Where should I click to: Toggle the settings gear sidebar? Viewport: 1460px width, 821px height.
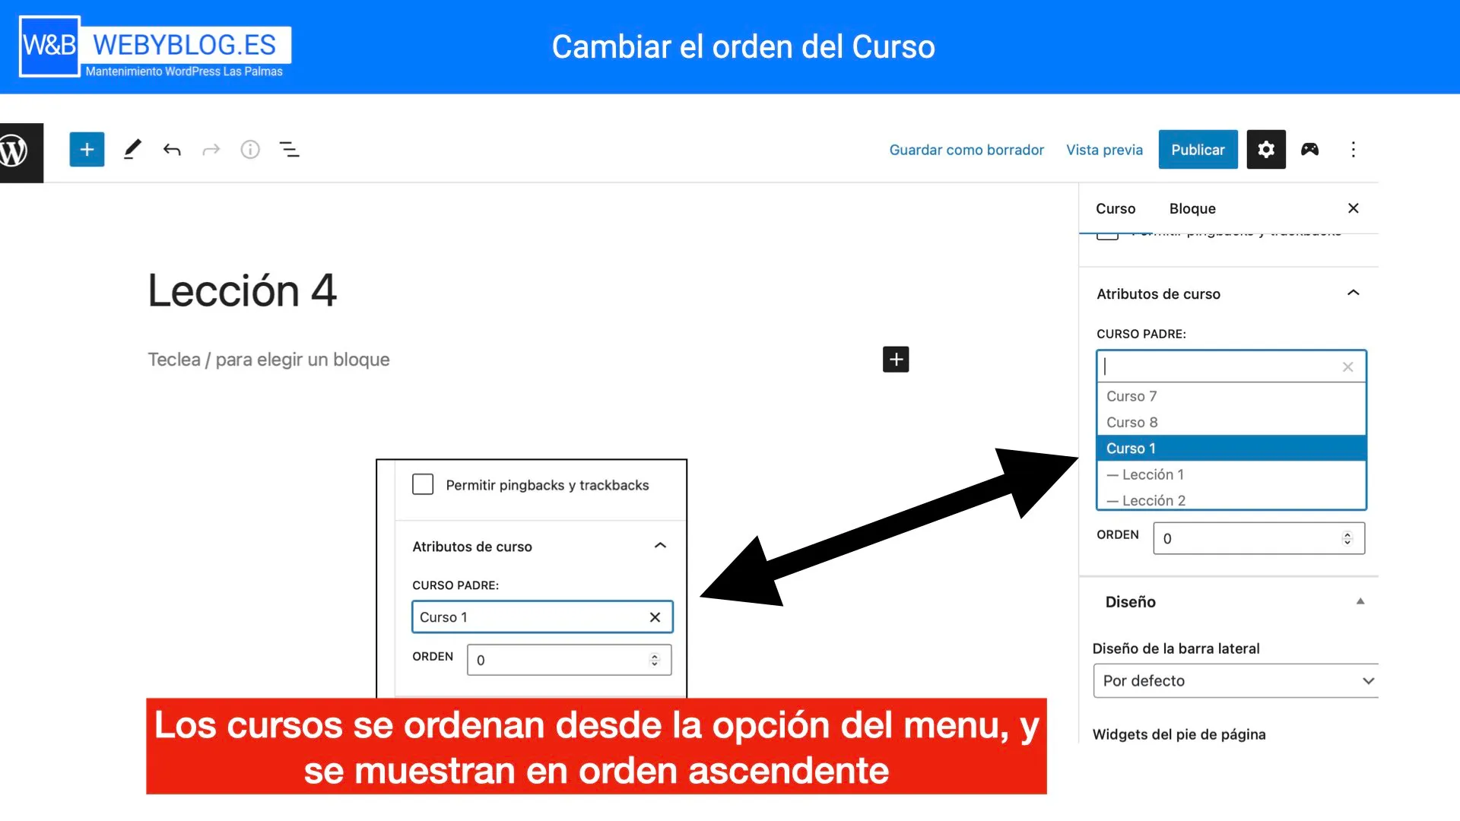coord(1266,150)
